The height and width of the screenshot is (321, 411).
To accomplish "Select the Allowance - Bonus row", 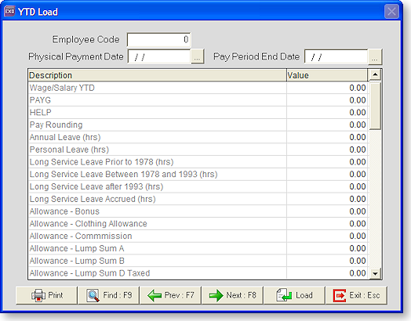I will [198, 211].
